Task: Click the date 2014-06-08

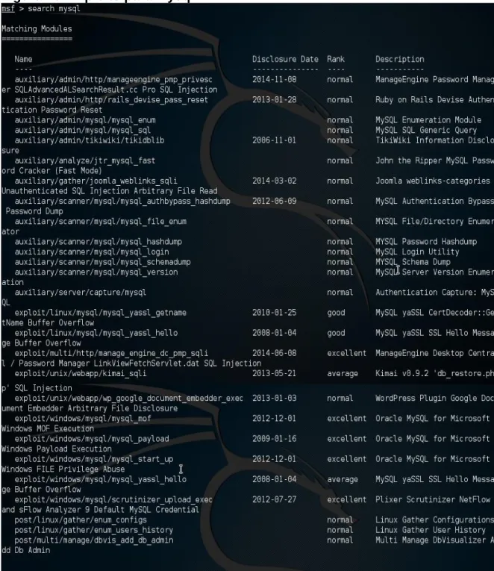Action: tap(275, 353)
